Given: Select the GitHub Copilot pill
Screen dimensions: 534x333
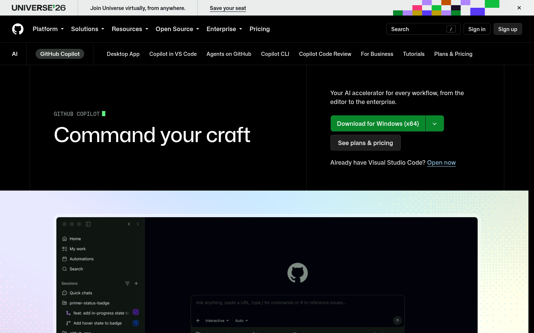Looking at the screenshot, I should [x=60, y=54].
